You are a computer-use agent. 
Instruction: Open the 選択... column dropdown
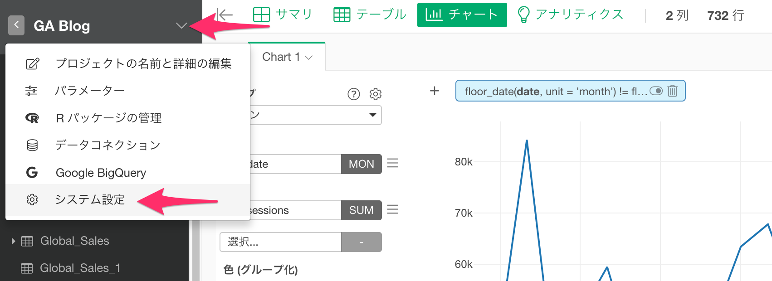[280, 242]
